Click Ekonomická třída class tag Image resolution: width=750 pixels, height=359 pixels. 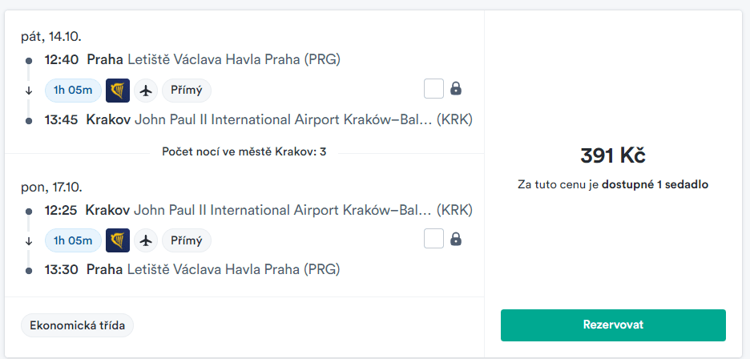click(x=77, y=325)
